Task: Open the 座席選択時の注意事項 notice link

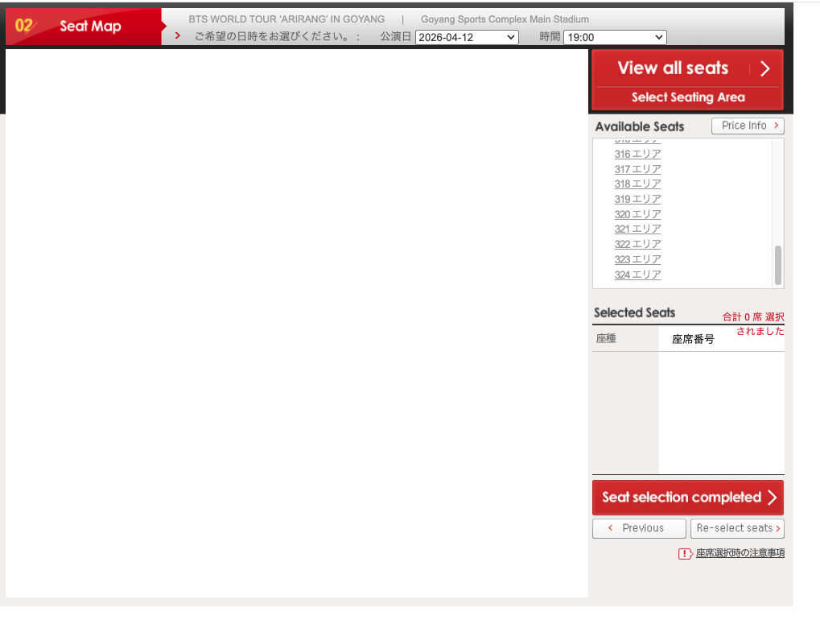Action: [x=740, y=553]
